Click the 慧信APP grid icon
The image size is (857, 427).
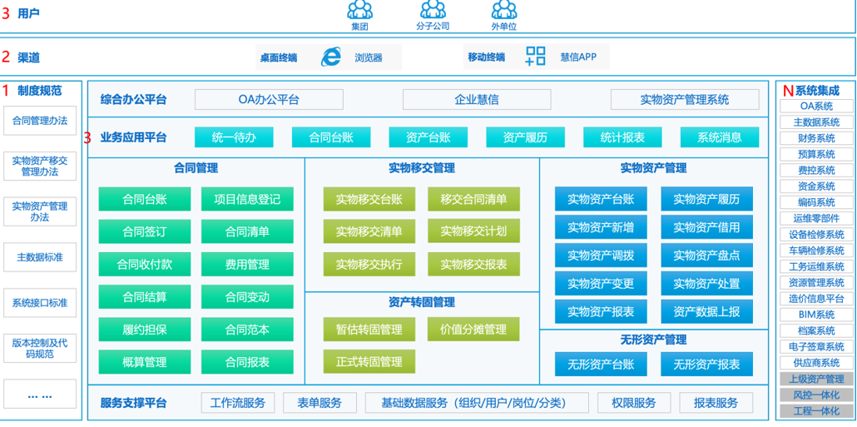pyautogui.click(x=536, y=57)
